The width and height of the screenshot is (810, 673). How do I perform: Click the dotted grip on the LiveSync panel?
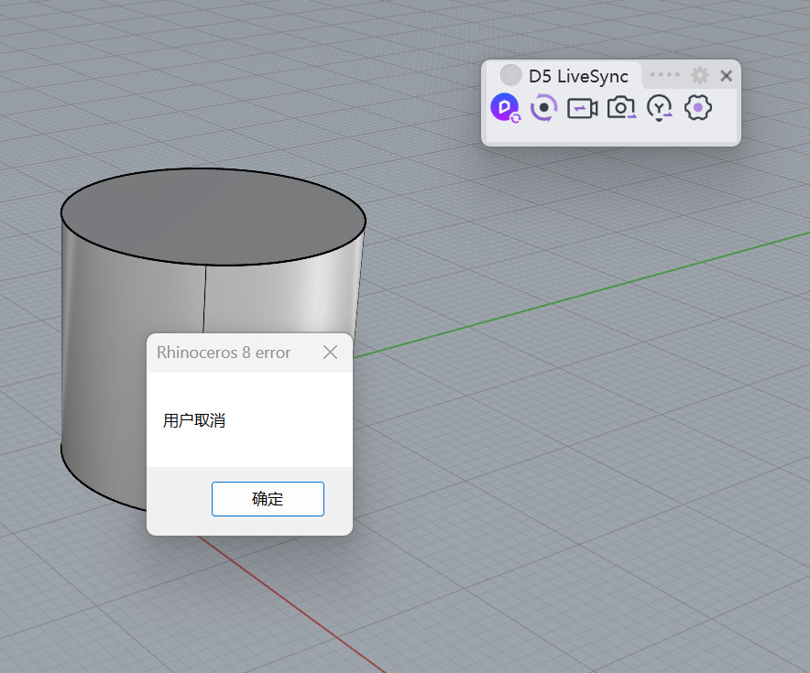[665, 75]
